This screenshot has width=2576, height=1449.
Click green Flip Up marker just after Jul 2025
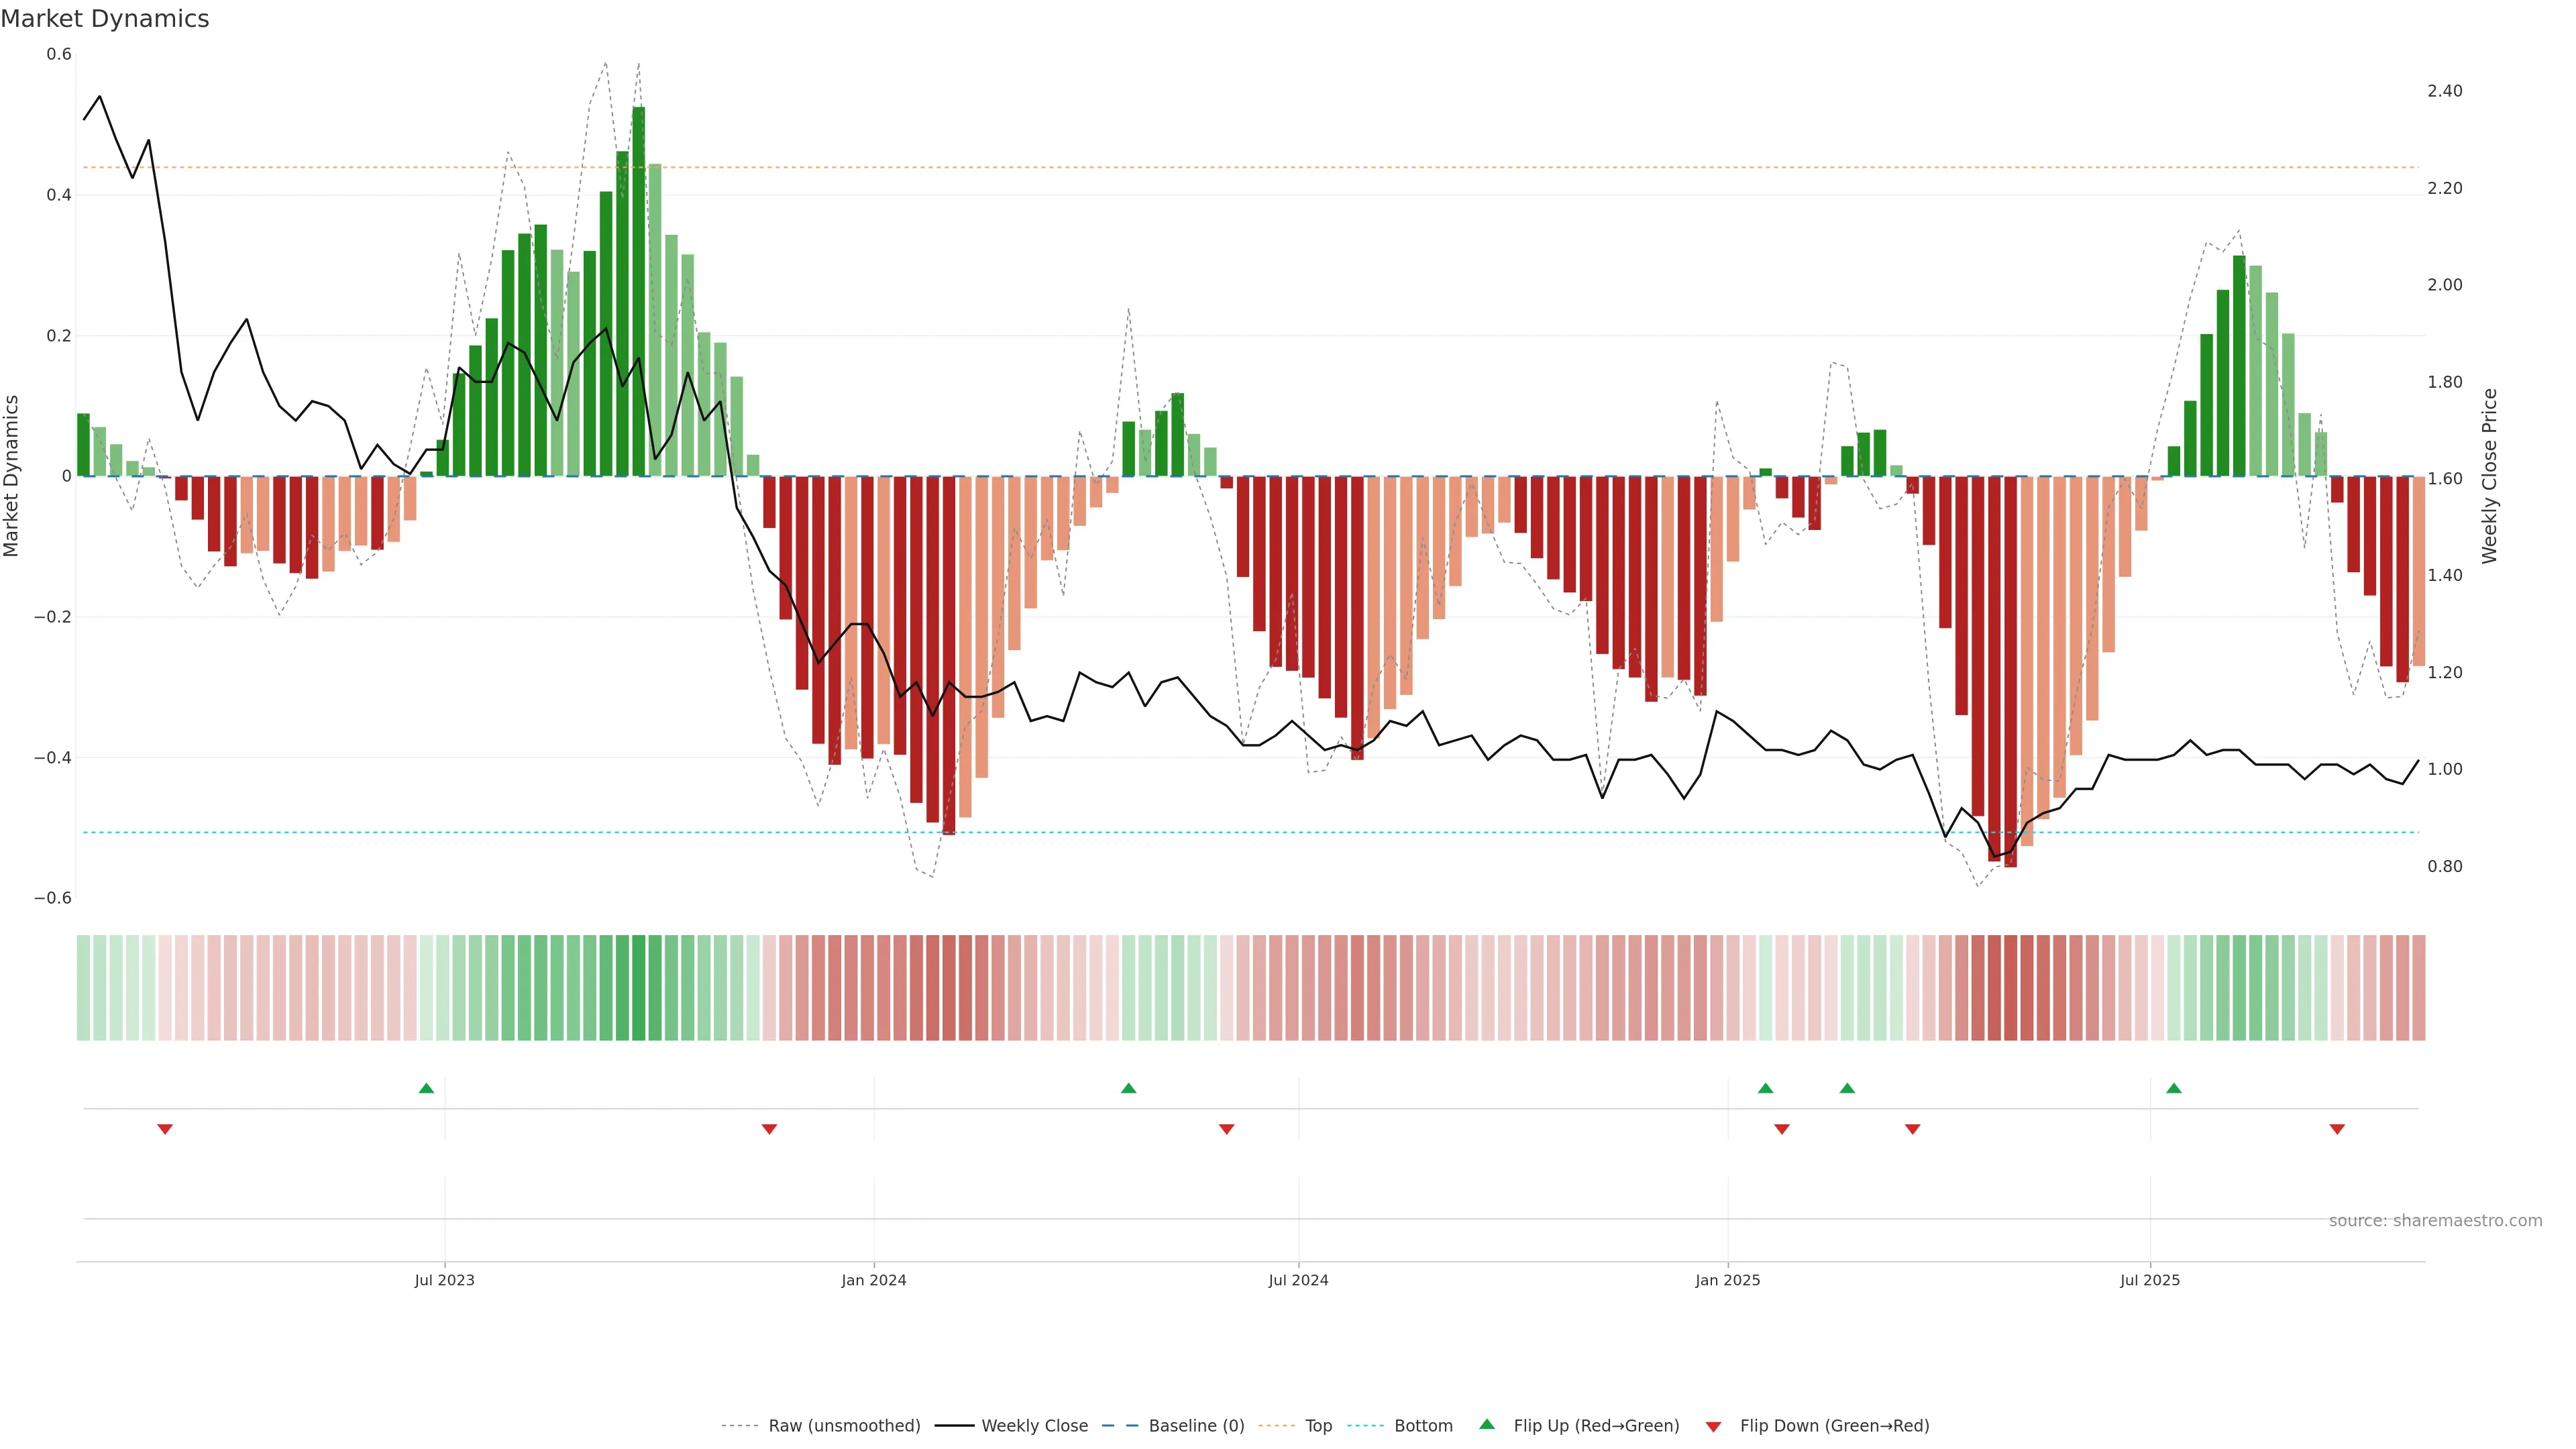click(2173, 1088)
